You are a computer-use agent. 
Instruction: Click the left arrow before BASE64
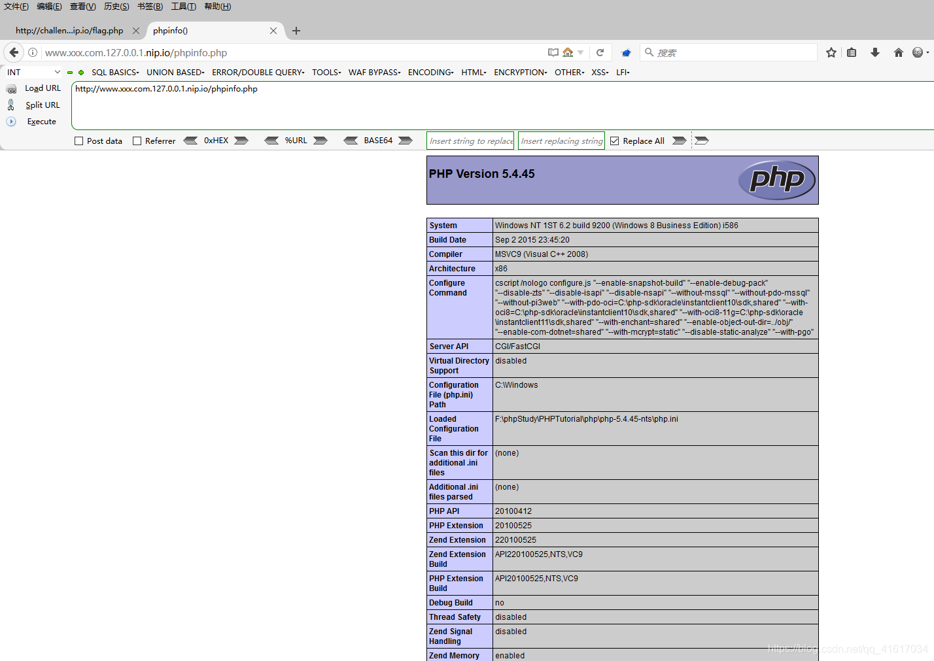351,141
